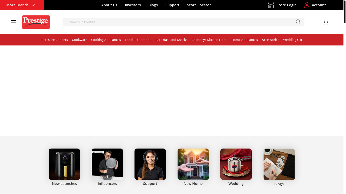Click the Prestige logo
This screenshot has width=346, height=194.
pos(36,22)
